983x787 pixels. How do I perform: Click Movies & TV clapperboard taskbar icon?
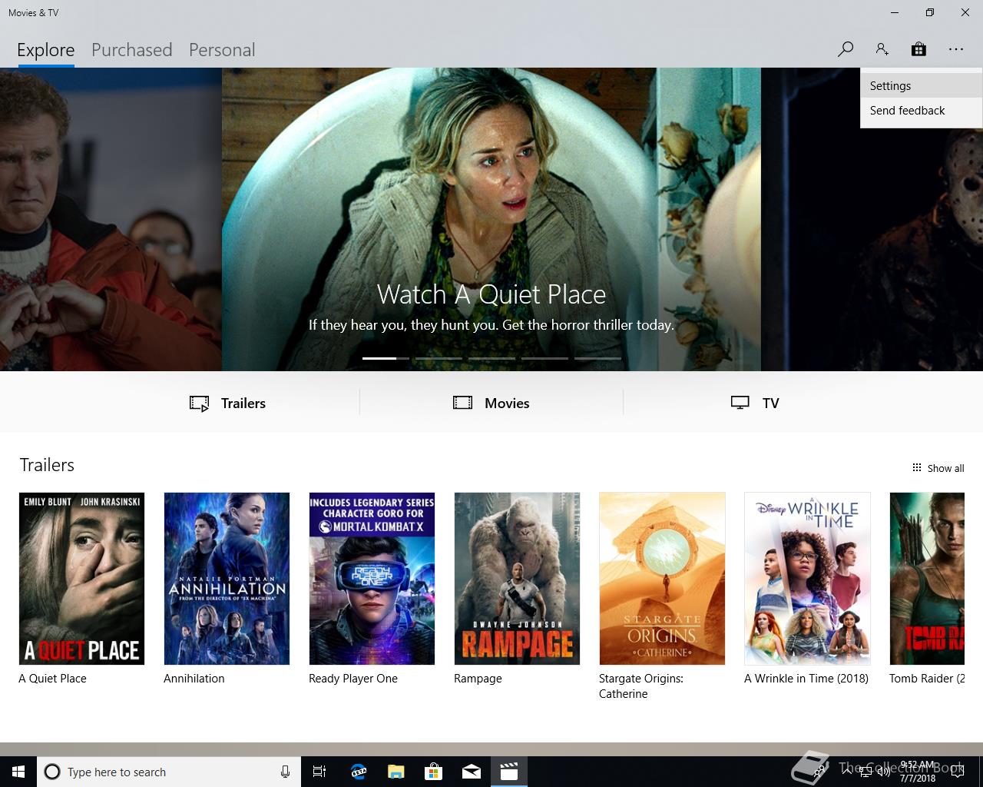509,772
